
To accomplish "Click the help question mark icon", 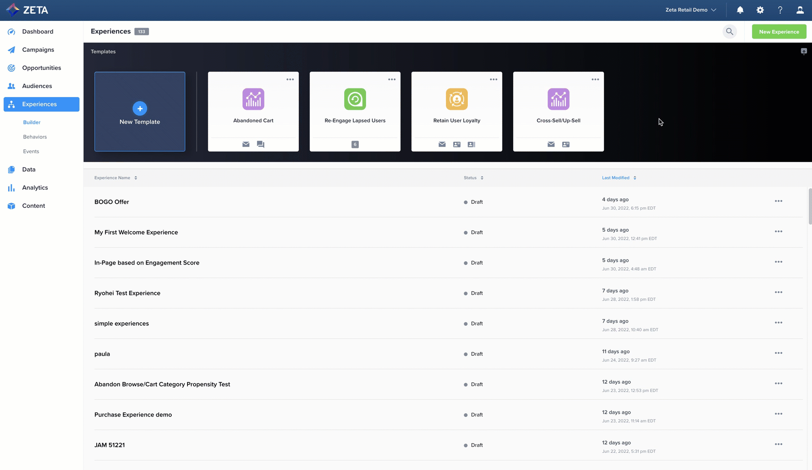I will point(780,10).
